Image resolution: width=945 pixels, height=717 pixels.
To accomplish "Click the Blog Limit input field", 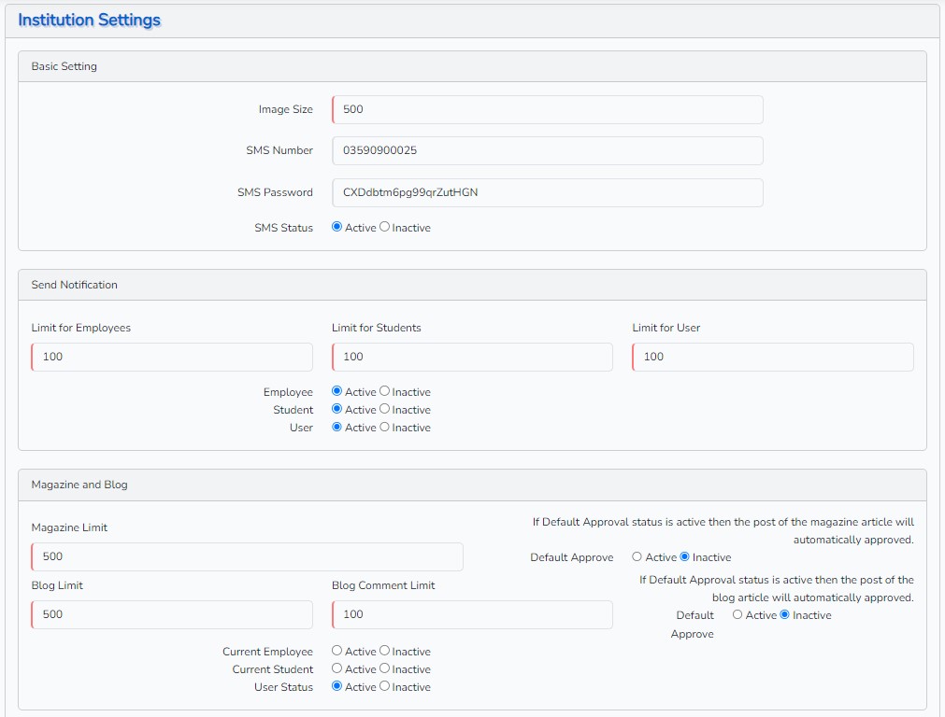I will point(172,614).
